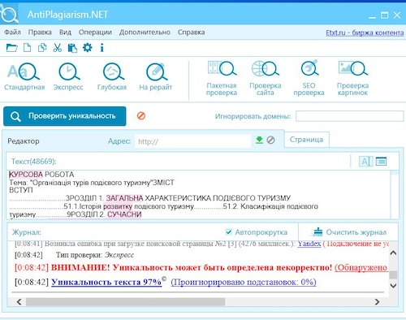Launch Пакетная проверка
406x320 pixels.
point(222,79)
